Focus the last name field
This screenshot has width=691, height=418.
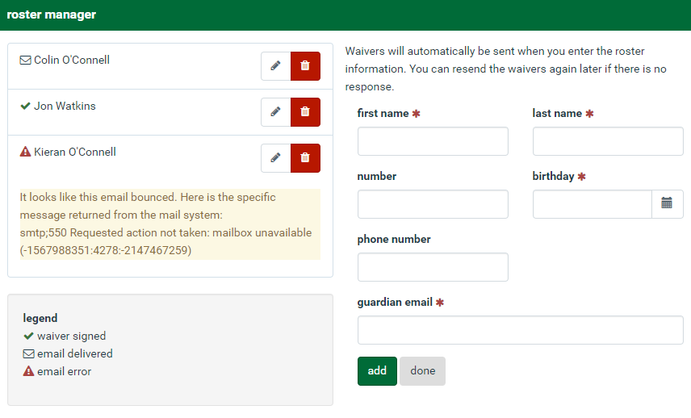point(608,141)
